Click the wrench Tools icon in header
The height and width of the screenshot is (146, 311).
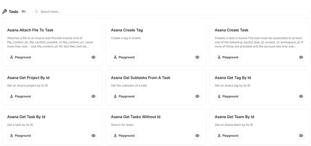point(4,11)
